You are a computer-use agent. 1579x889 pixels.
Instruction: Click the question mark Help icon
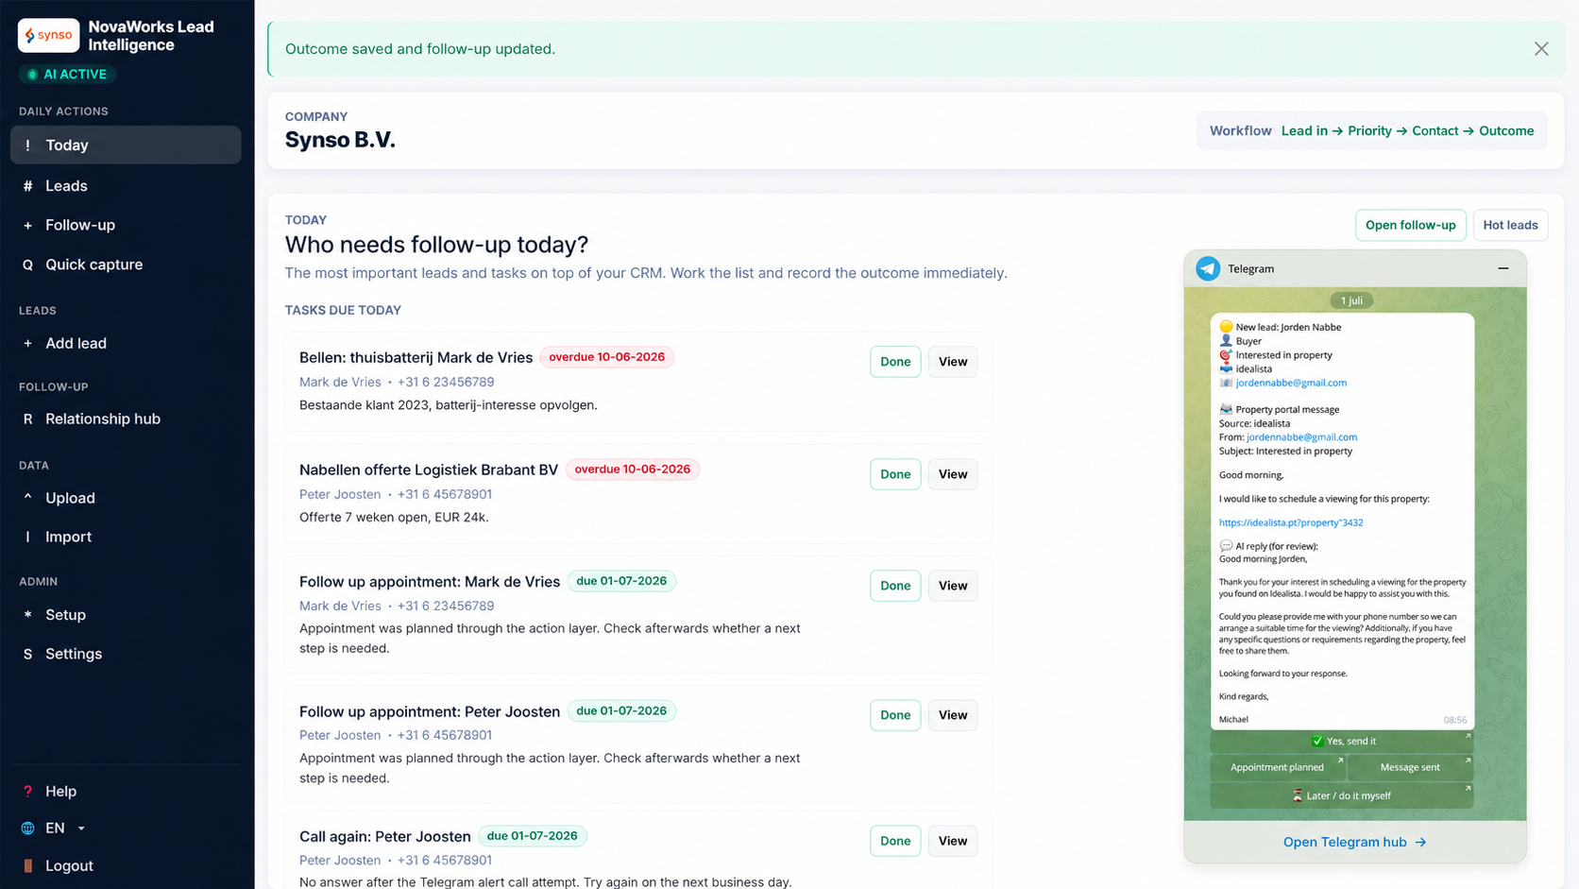click(x=27, y=792)
